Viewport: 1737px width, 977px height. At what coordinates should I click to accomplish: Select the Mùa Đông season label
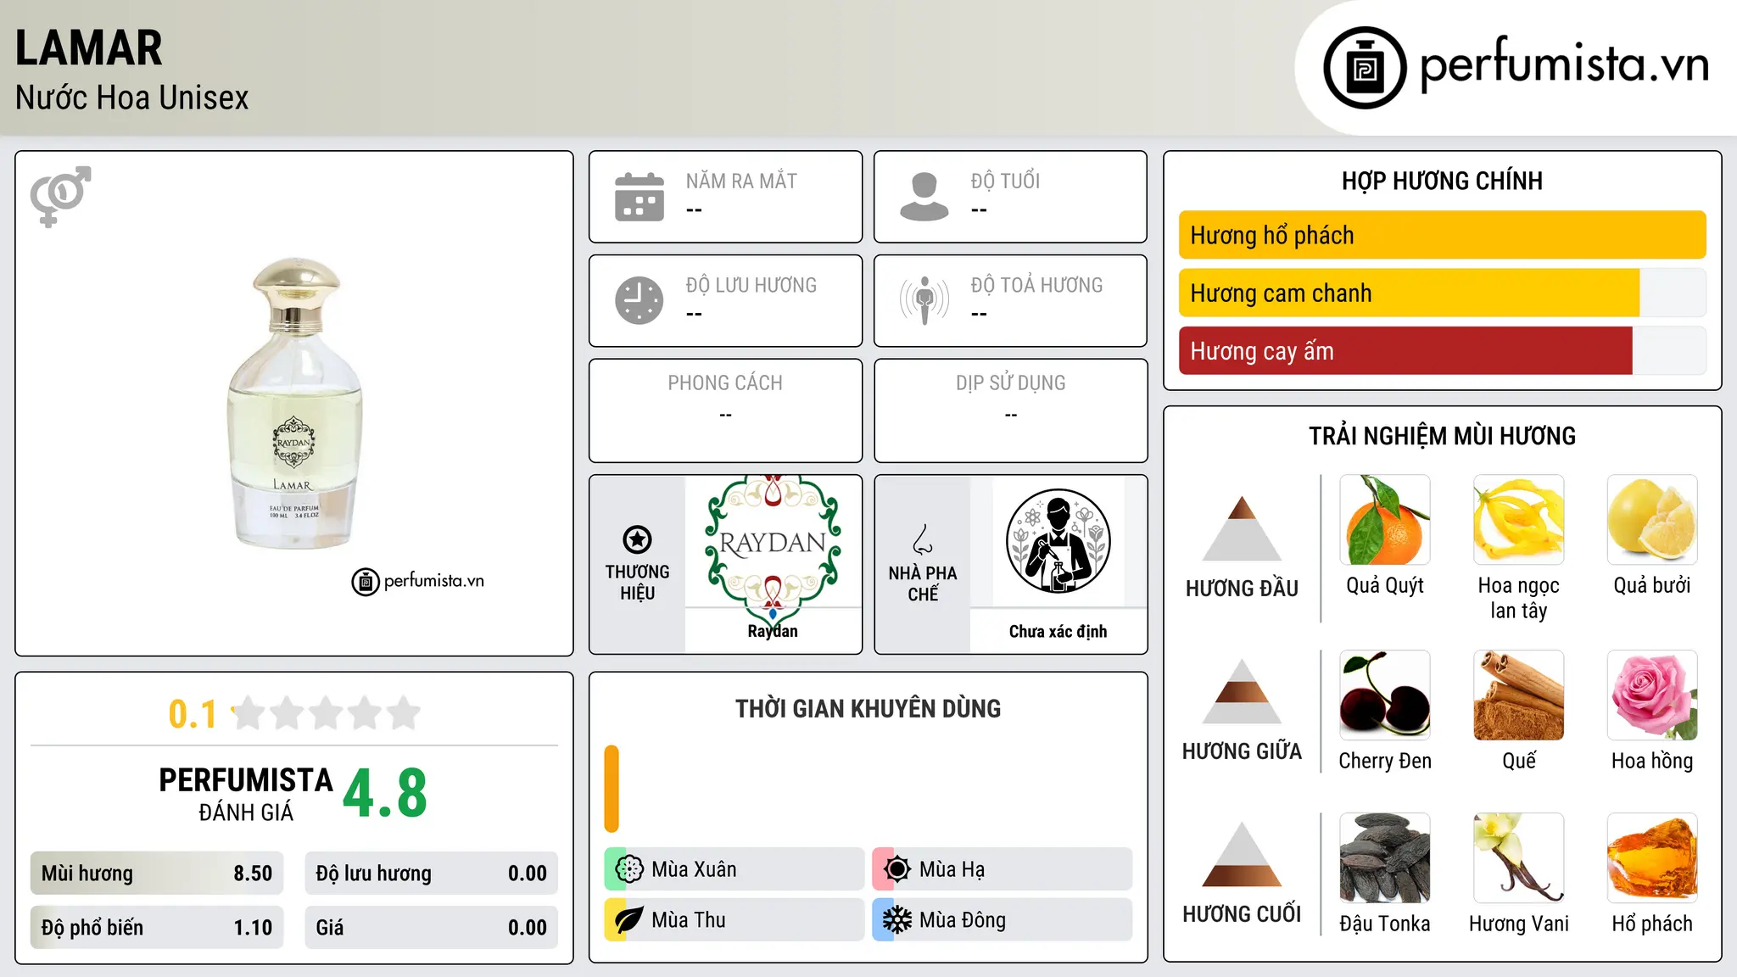pos(963,920)
